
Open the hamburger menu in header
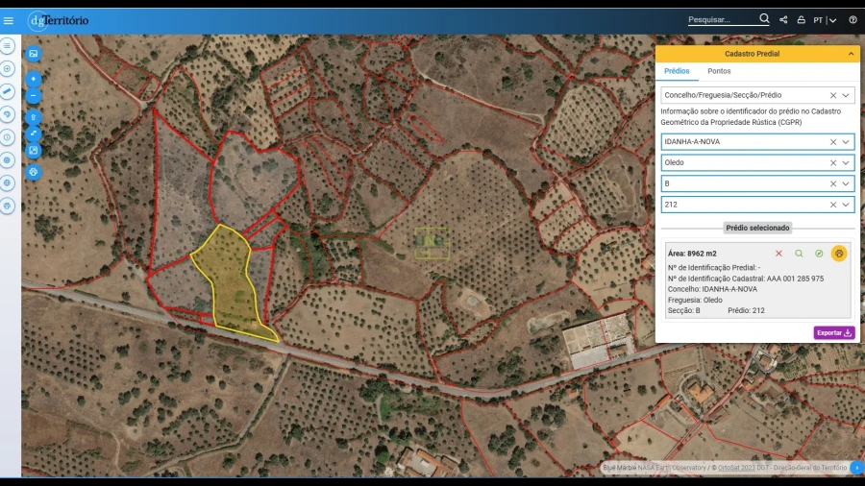point(9,20)
